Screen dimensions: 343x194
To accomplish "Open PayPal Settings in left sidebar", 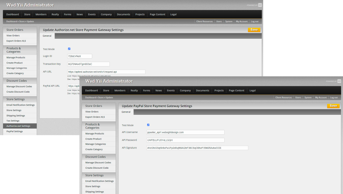I will click(15, 132).
